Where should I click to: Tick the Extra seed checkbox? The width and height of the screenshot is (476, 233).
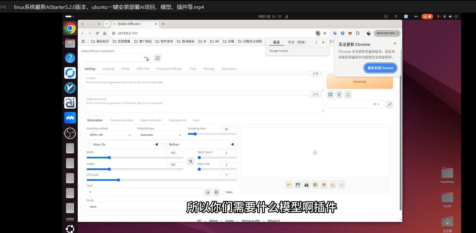223,192
